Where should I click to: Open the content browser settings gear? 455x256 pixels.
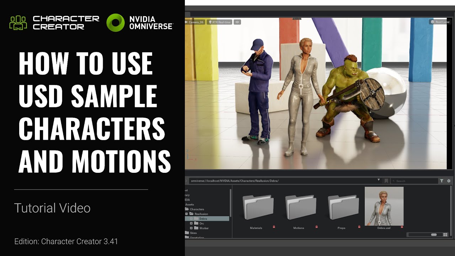[x=449, y=181]
